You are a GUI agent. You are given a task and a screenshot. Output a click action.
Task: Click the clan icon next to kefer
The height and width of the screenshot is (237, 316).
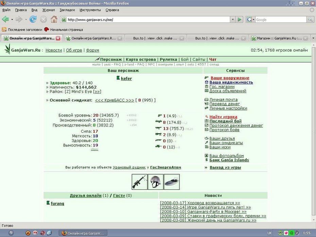point(118,78)
